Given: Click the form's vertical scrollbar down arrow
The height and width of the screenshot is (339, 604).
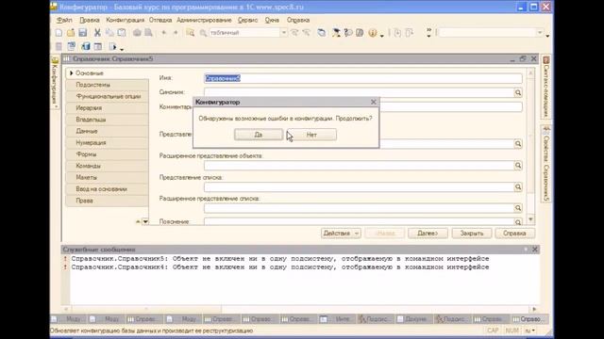Looking at the screenshot, I should 530,219.
